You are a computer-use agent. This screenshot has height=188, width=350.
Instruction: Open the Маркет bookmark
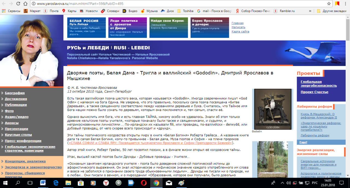pyautogui.click(x=32, y=11)
